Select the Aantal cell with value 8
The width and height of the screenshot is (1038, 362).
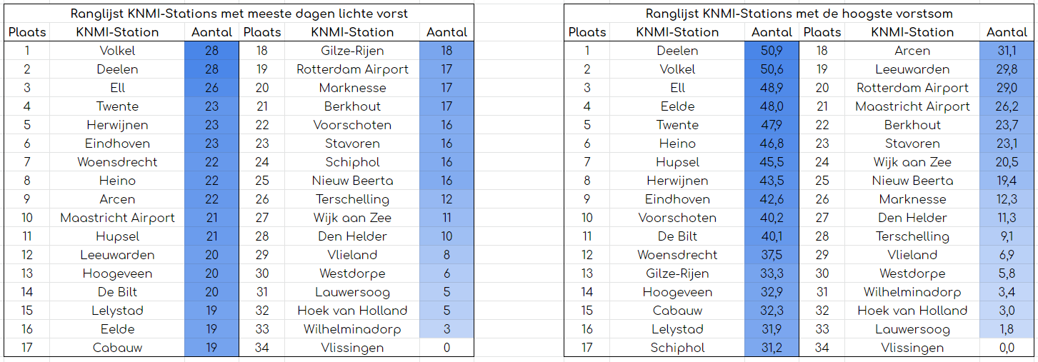446,255
